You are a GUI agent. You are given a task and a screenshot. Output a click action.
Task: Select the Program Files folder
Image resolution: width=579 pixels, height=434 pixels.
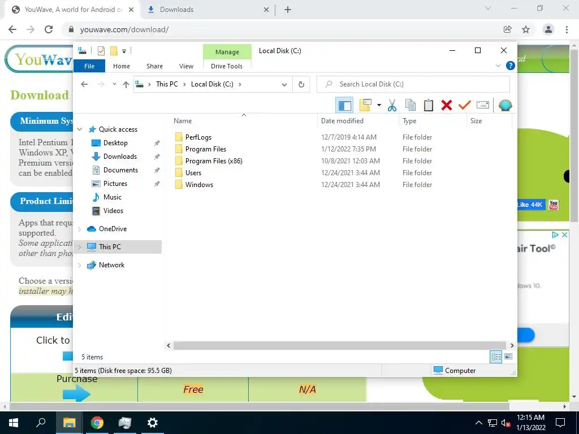tap(206, 149)
